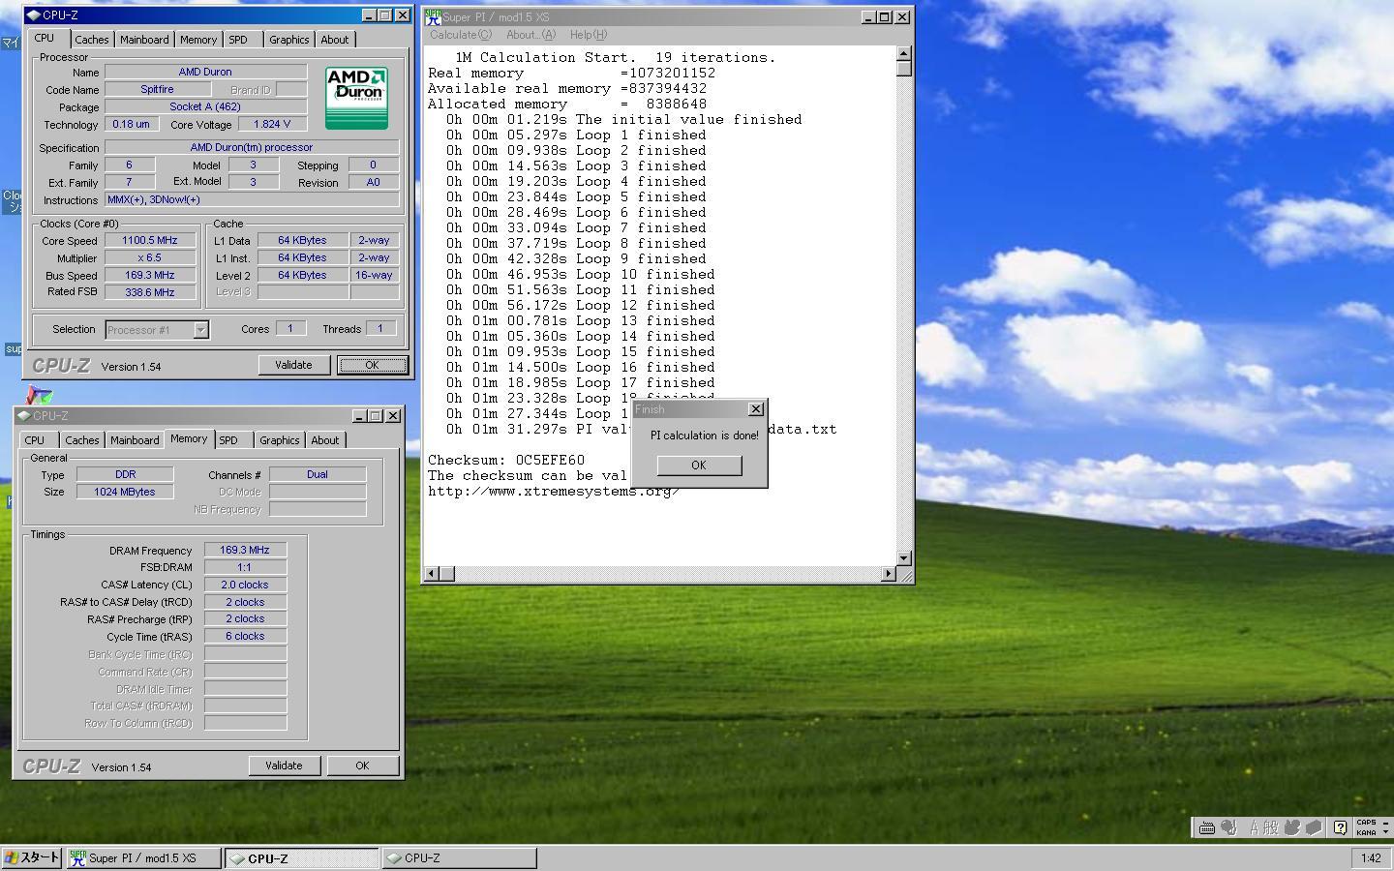The width and height of the screenshot is (1394, 871).
Task: Click the memory Size value 1024 MBytes
Action: click(x=125, y=492)
